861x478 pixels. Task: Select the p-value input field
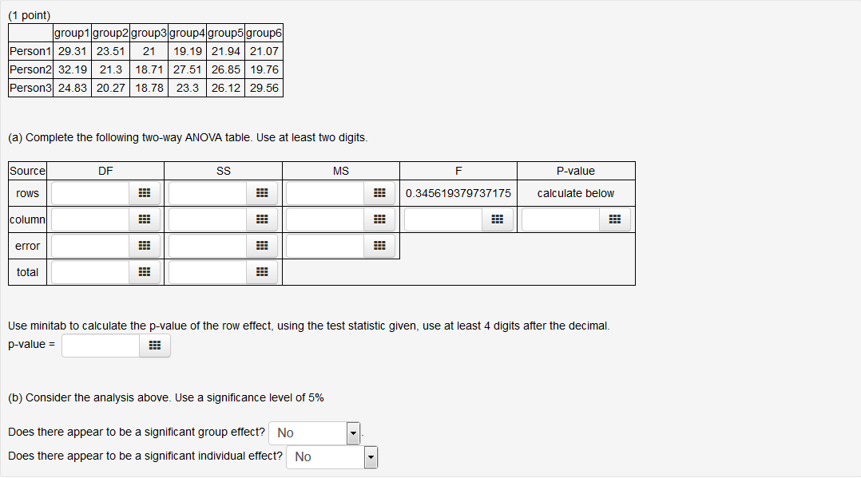101,345
